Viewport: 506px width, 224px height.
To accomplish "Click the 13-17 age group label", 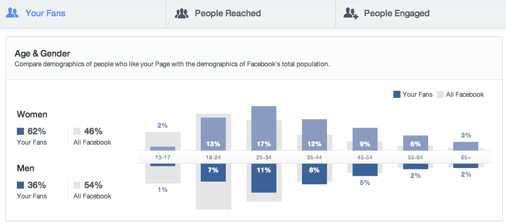I will point(163,157).
